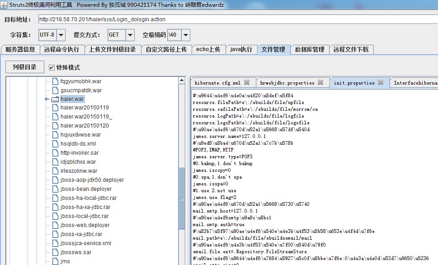Close the hibernate.cfg.xml tab
The image size is (438, 265).
pyautogui.click(x=247, y=82)
